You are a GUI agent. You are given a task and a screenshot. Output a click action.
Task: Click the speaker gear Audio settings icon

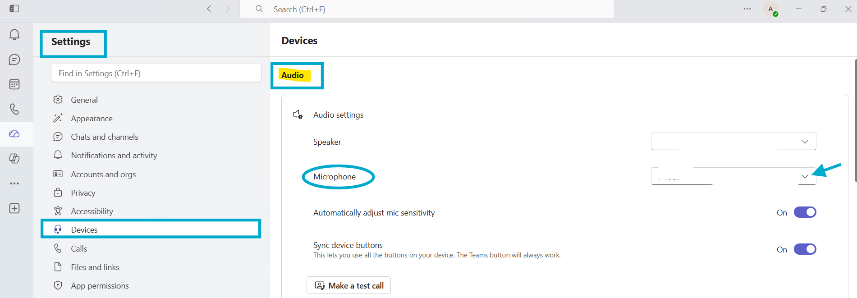pyautogui.click(x=298, y=115)
